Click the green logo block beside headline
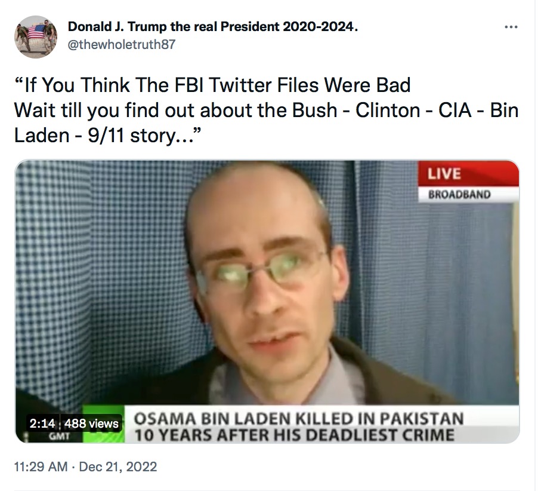The height and width of the screenshot is (491, 538). tap(103, 424)
